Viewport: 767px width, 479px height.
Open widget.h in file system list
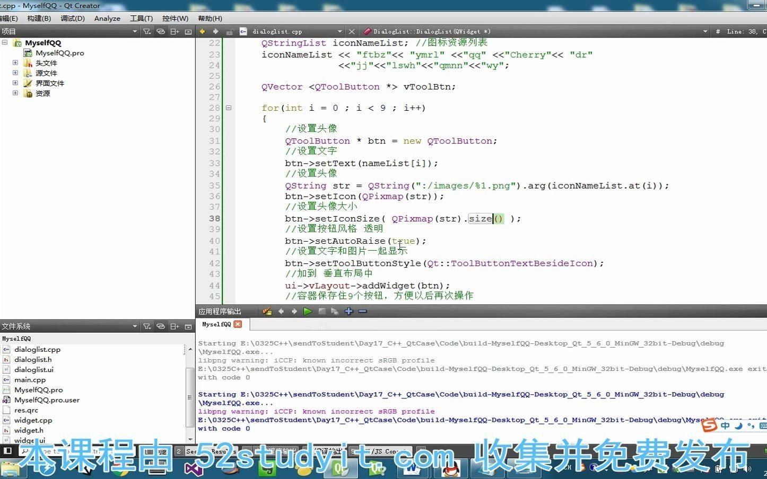(x=29, y=430)
